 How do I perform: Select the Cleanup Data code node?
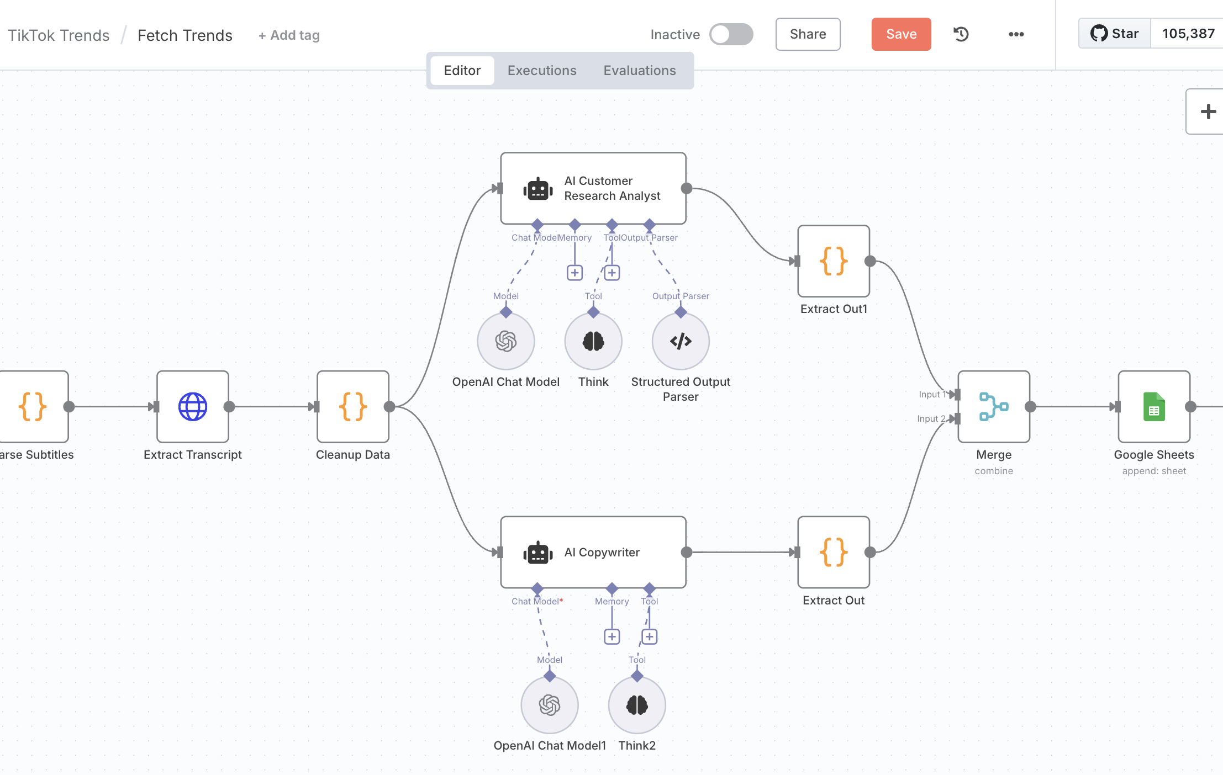click(x=352, y=407)
